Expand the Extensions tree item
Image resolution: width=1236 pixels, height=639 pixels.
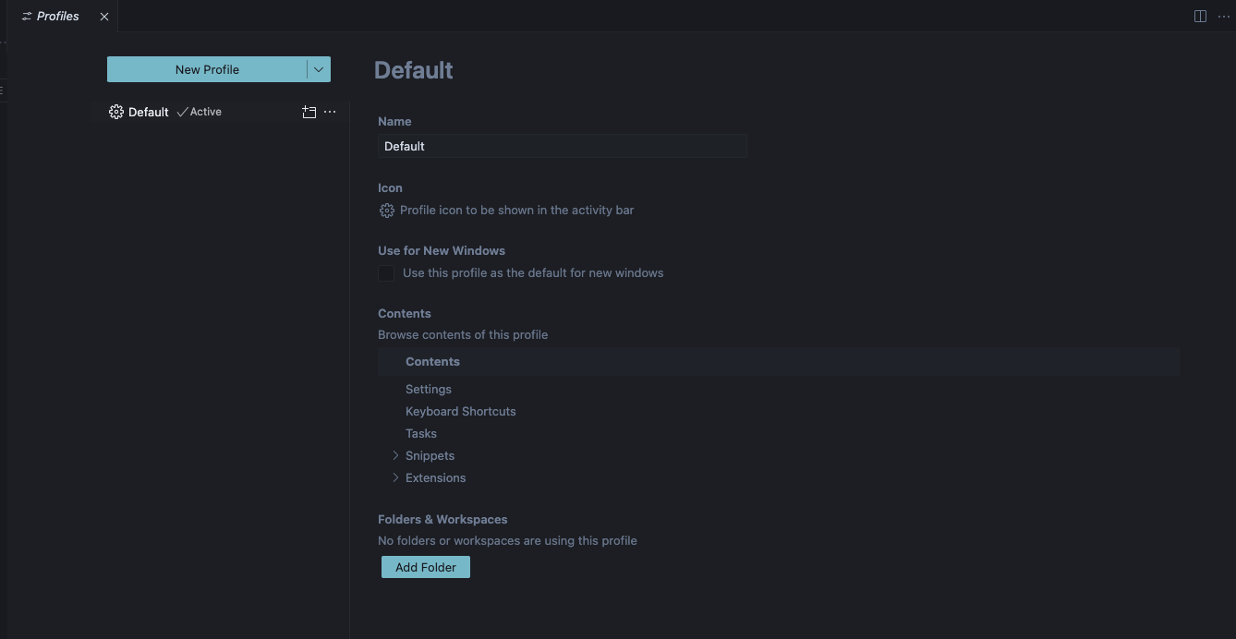click(395, 477)
